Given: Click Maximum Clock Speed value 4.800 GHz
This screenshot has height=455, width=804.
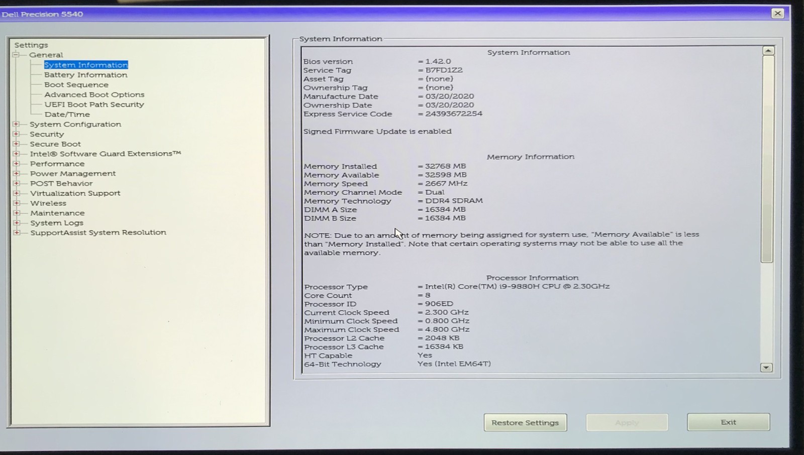Looking at the screenshot, I should point(447,330).
